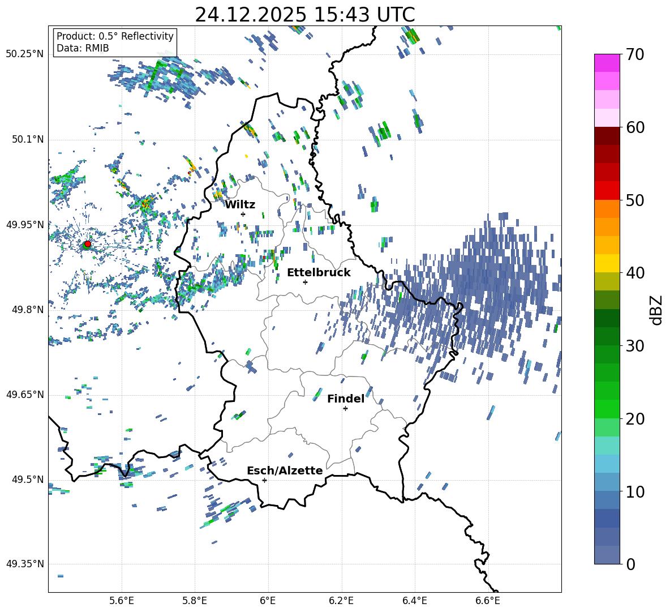Click the Product: 0.5° Reflectivity text
The height and width of the screenshot is (612, 670).
115,36
